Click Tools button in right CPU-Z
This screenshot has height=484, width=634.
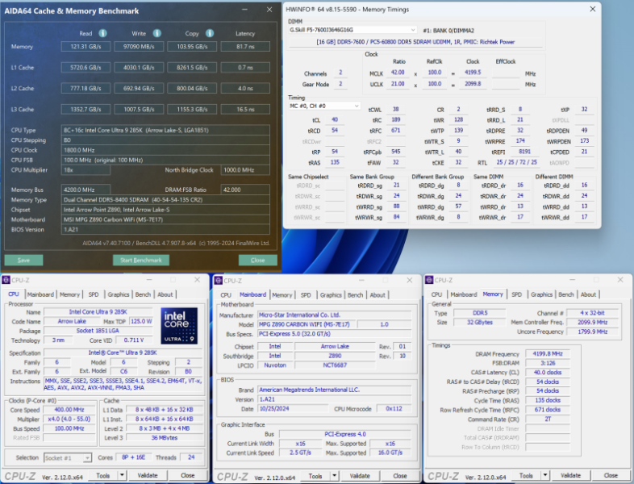[x=526, y=475]
